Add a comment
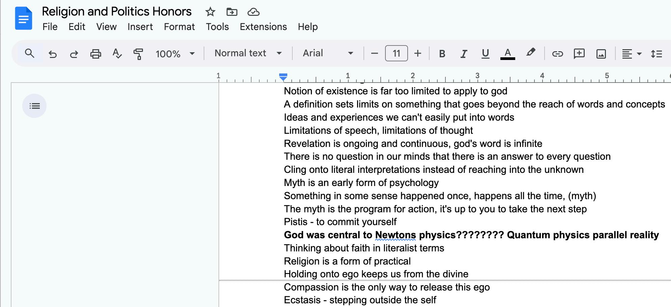 pyautogui.click(x=579, y=54)
